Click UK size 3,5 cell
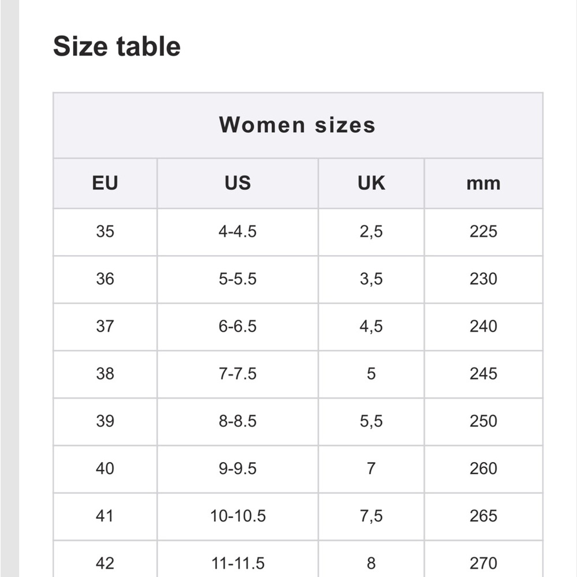The image size is (577, 577). tap(371, 279)
